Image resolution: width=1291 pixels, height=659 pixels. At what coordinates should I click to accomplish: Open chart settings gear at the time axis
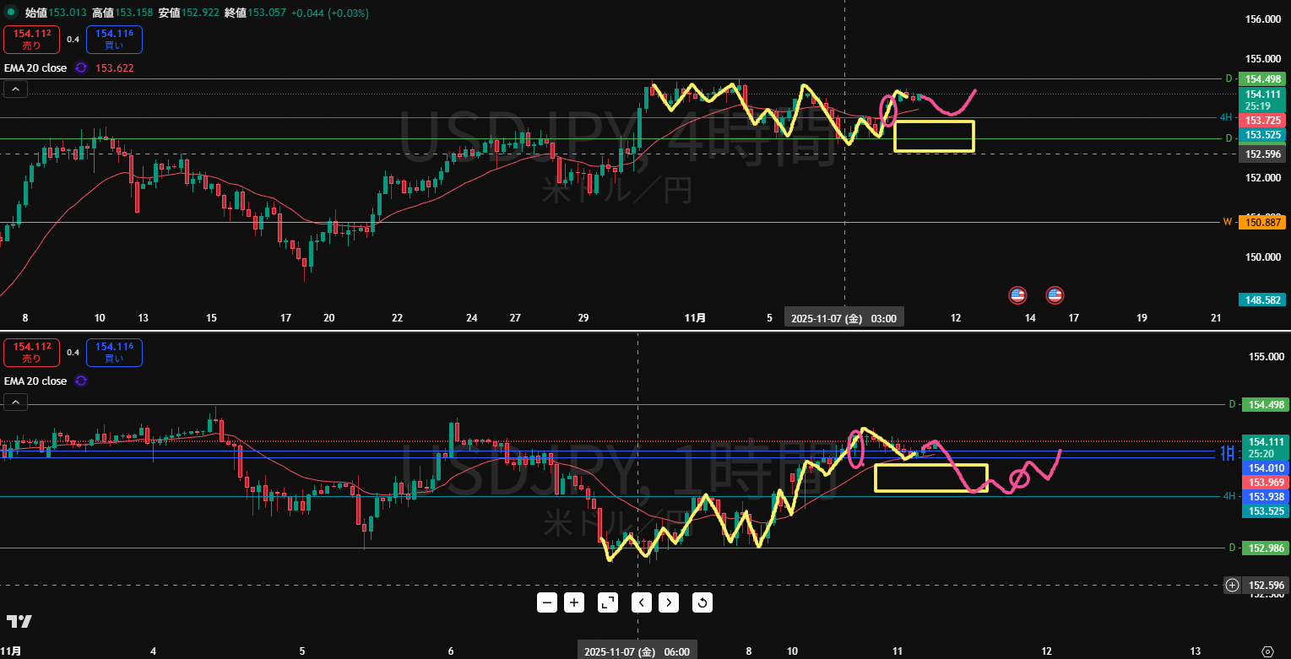tap(1267, 651)
